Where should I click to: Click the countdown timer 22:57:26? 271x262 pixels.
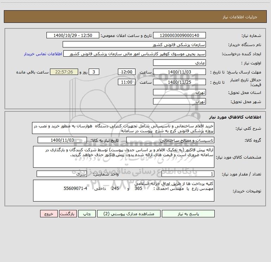pos(64,72)
